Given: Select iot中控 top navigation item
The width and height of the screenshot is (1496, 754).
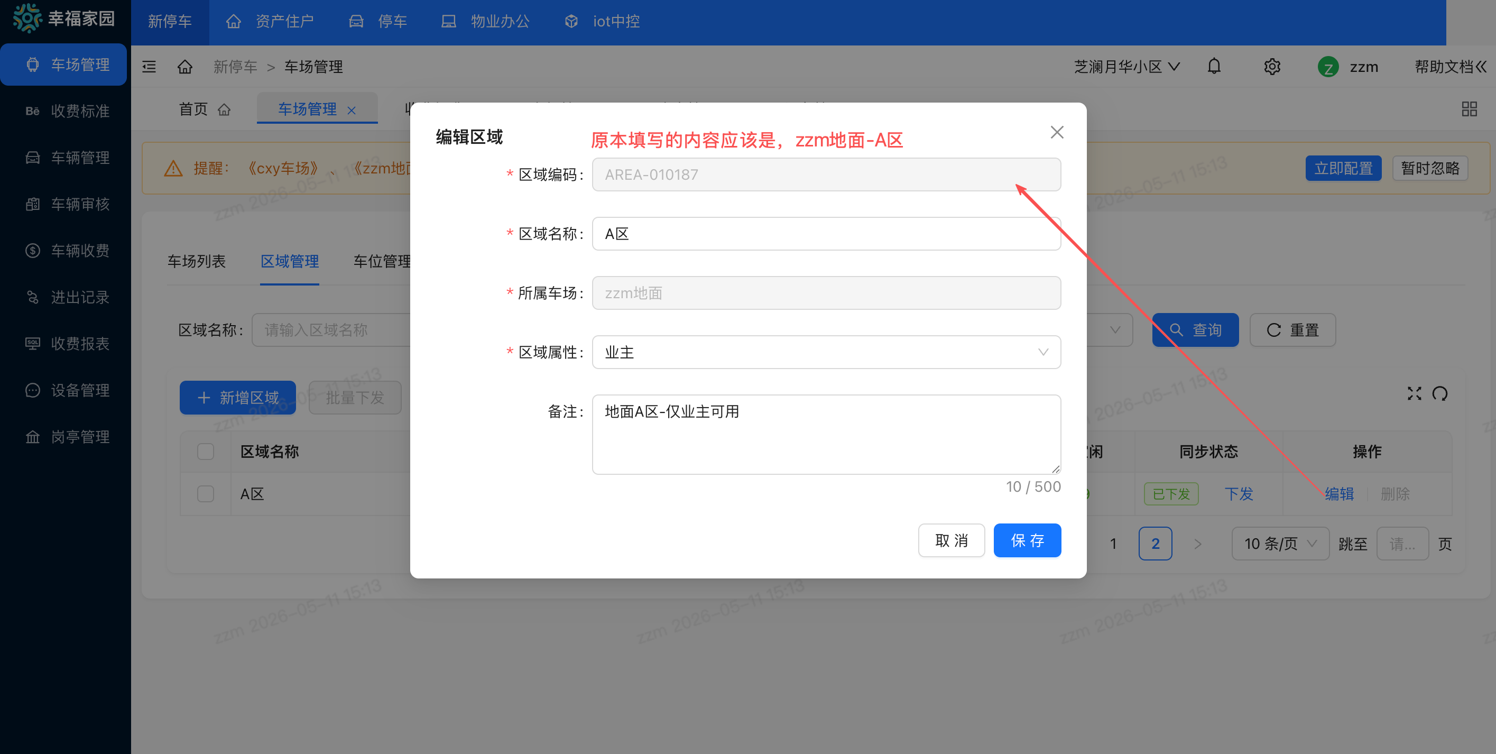Looking at the screenshot, I should click(602, 22).
